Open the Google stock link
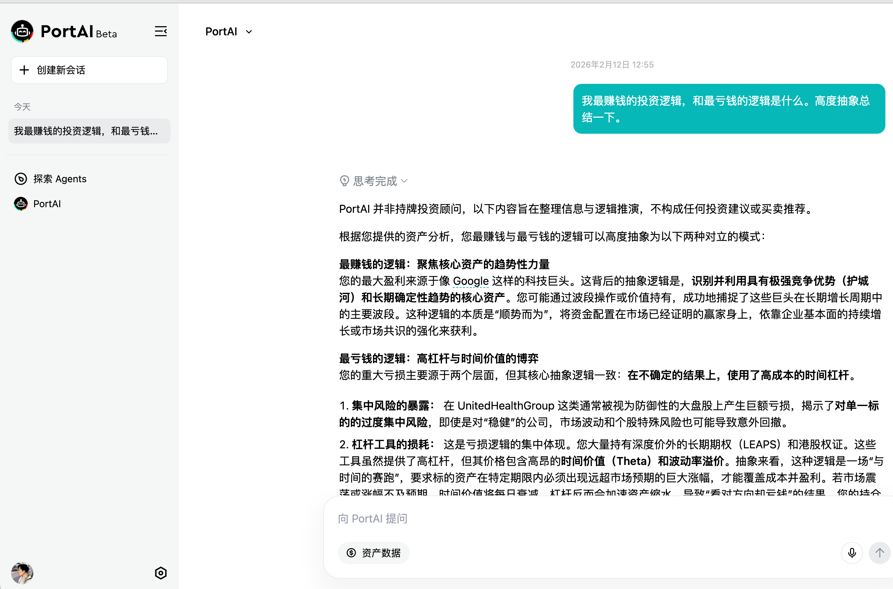This screenshot has height=589, width=893. [x=470, y=281]
